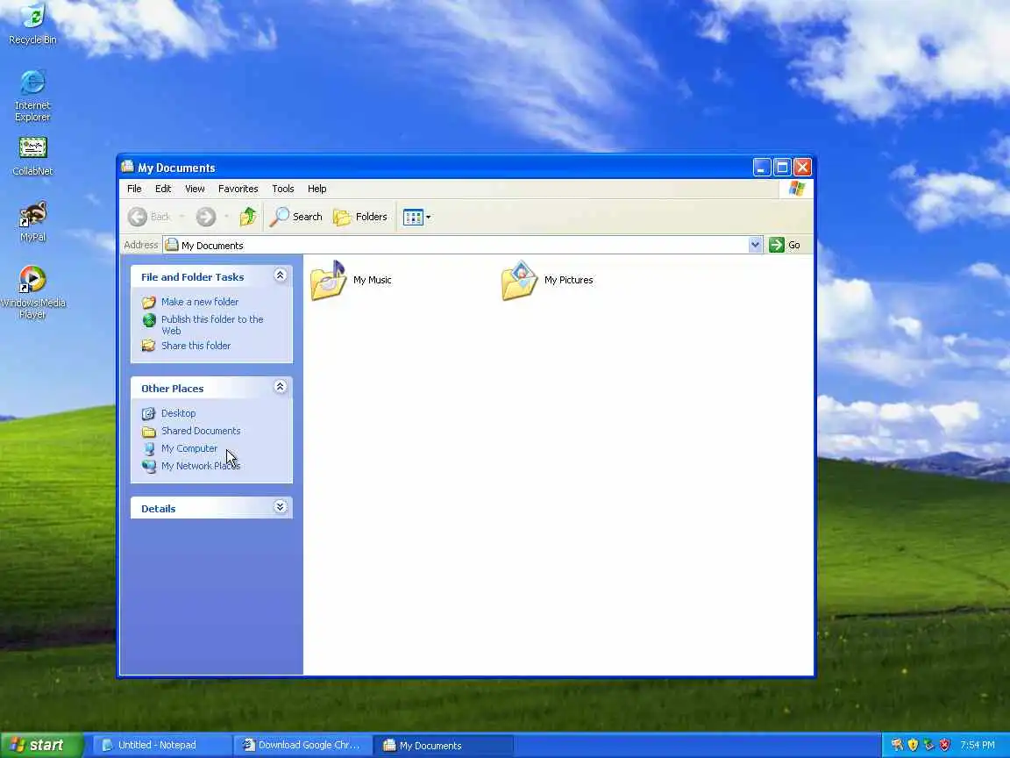
Task: Open the Views dropdown arrow
Action: pyautogui.click(x=429, y=218)
